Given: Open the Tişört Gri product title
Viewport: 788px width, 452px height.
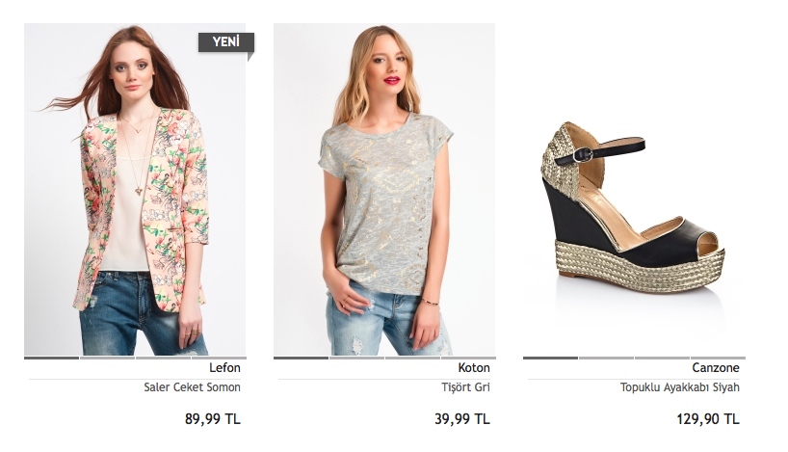Looking at the screenshot, I should click(x=465, y=387).
